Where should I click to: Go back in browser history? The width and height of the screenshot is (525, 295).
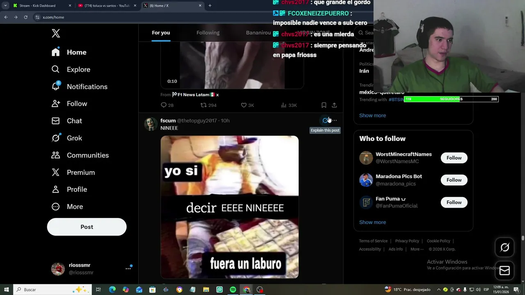point(6,17)
